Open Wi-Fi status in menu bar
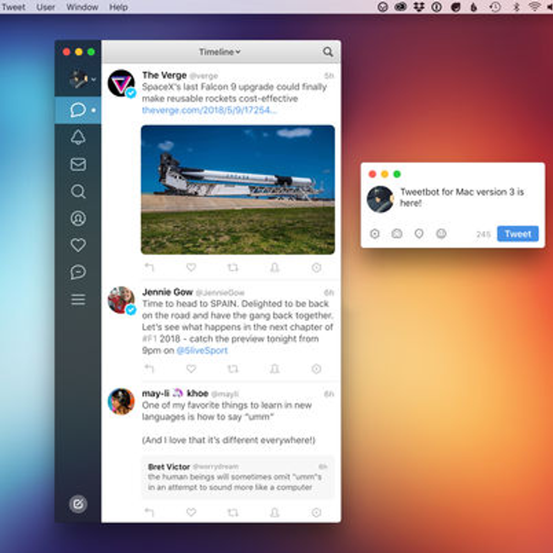This screenshot has width=553, height=553. tap(535, 6)
